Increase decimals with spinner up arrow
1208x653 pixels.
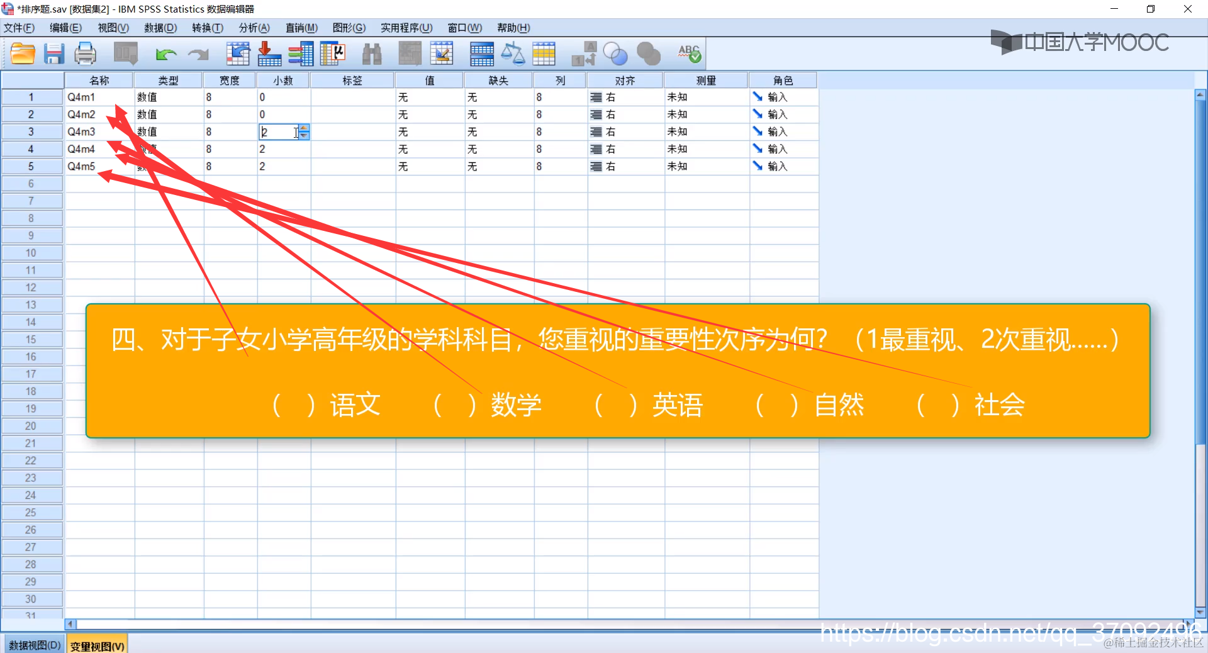[304, 128]
